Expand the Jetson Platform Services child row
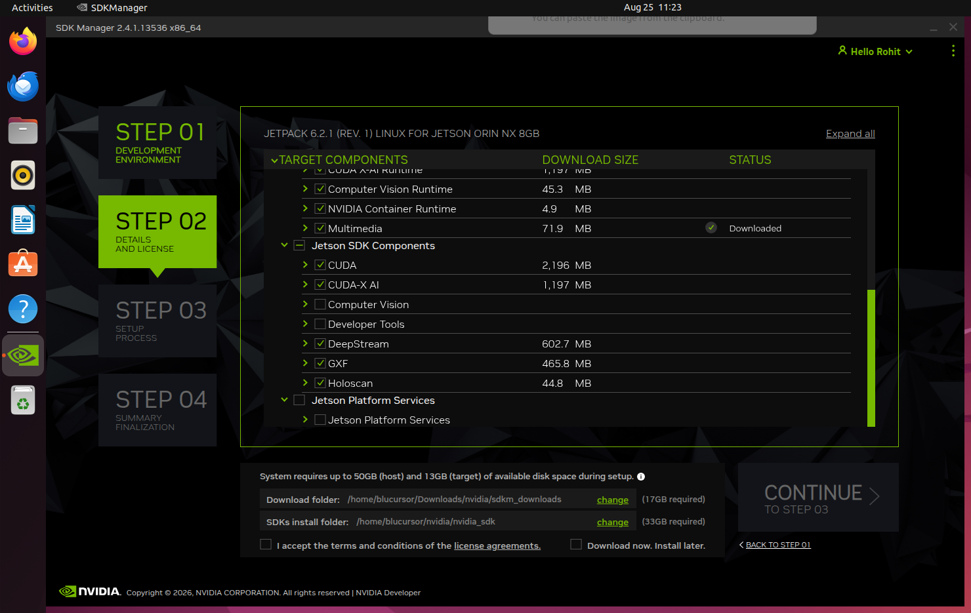Viewport: 971px width, 613px height. [x=305, y=420]
